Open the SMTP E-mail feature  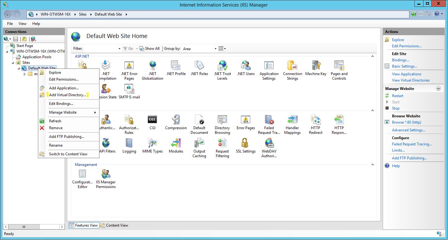(x=129, y=92)
